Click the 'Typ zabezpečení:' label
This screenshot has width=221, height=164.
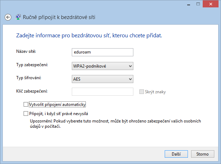pyautogui.click(x=32, y=65)
